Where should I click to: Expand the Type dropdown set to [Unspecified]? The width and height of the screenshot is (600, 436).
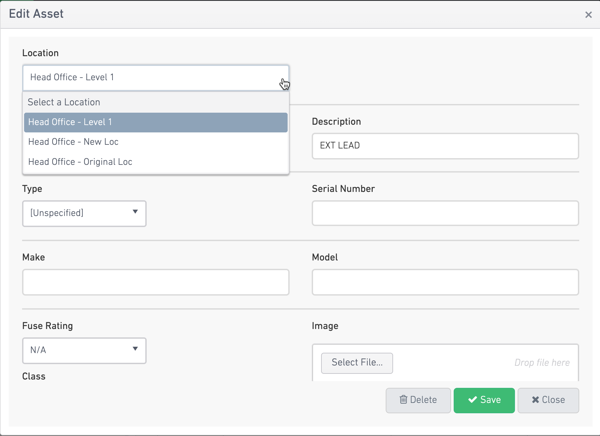tap(84, 213)
